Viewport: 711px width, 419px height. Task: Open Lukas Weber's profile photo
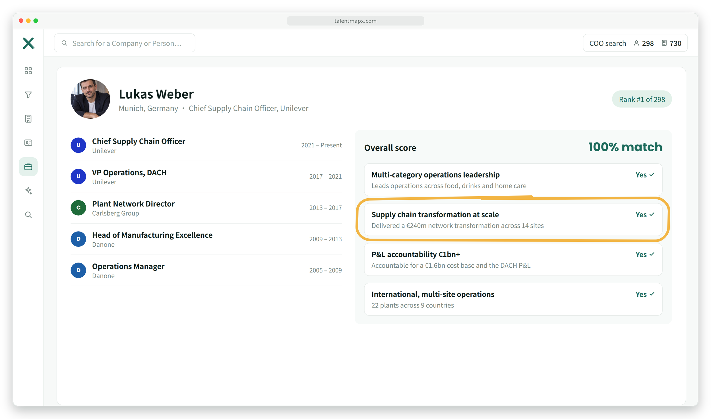[90, 99]
